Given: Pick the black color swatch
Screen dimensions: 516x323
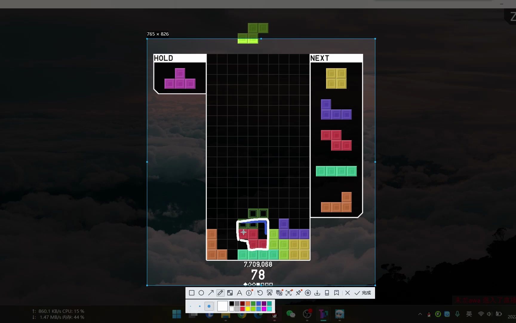Looking at the screenshot, I should 232,304.
